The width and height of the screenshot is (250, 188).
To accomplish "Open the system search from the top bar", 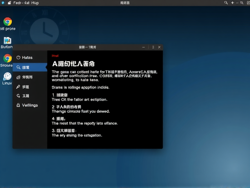I will click(226, 3).
